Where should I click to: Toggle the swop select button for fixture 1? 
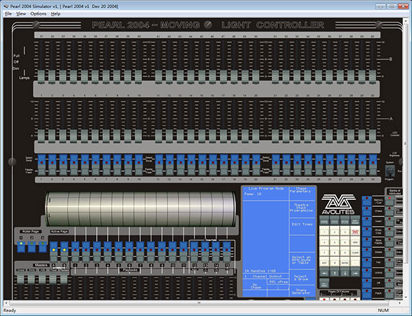pos(41,160)
